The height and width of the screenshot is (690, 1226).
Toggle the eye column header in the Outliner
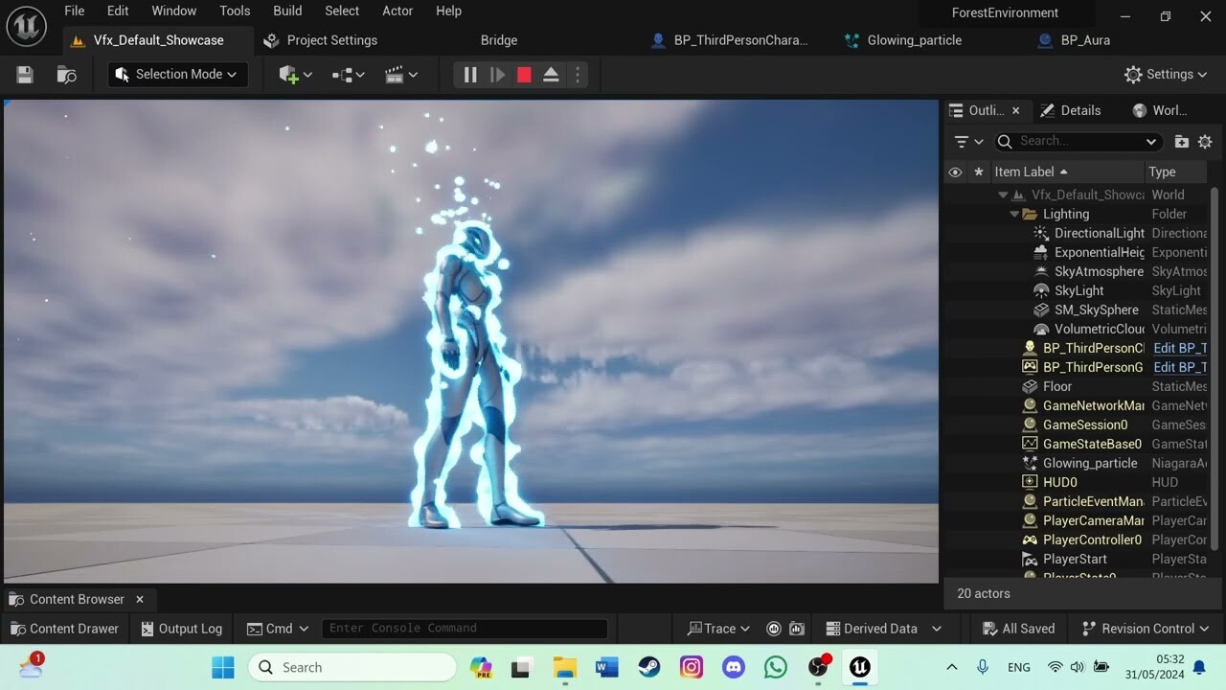tap(955, 172)
